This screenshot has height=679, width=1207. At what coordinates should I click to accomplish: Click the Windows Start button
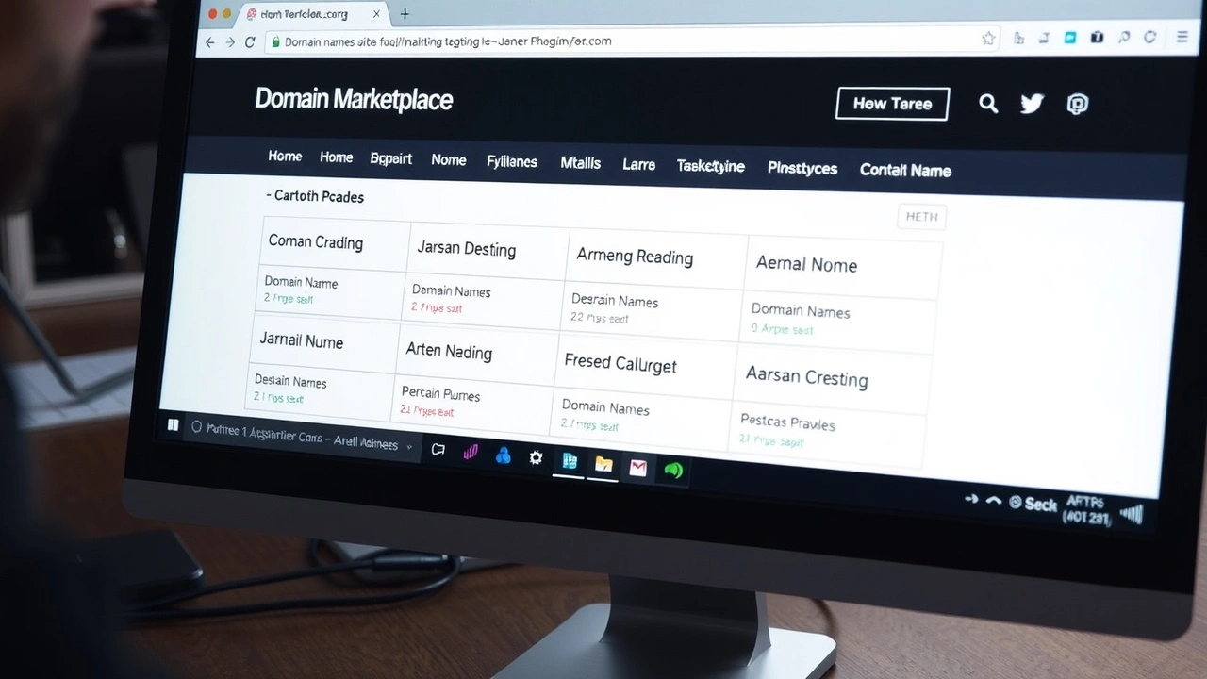174,425
